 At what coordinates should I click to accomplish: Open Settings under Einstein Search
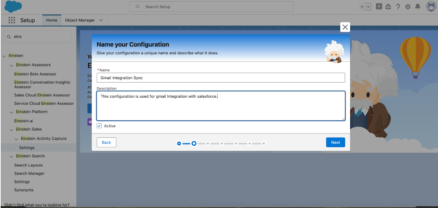pyautogui.click(x=22, y=182)
